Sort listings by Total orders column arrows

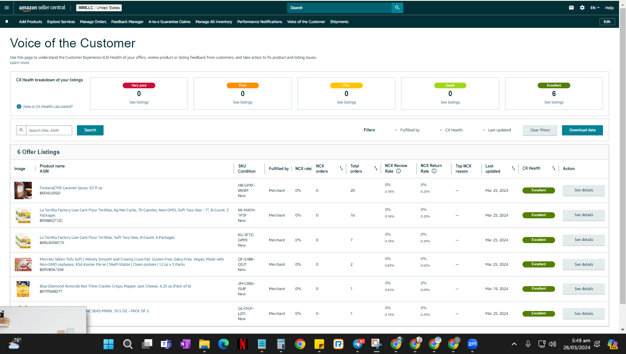coord(375,168)
